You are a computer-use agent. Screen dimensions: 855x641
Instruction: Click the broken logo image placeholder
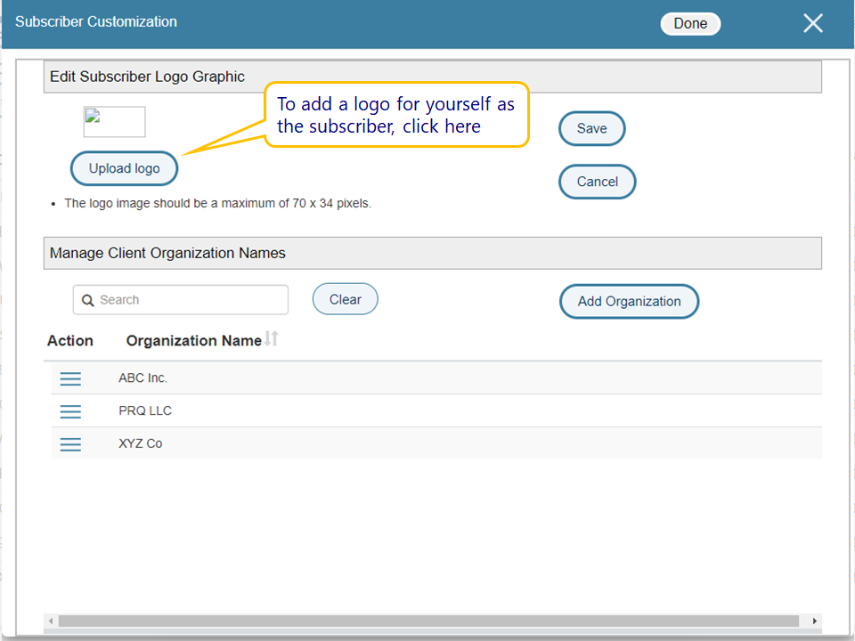pos(114,122)
